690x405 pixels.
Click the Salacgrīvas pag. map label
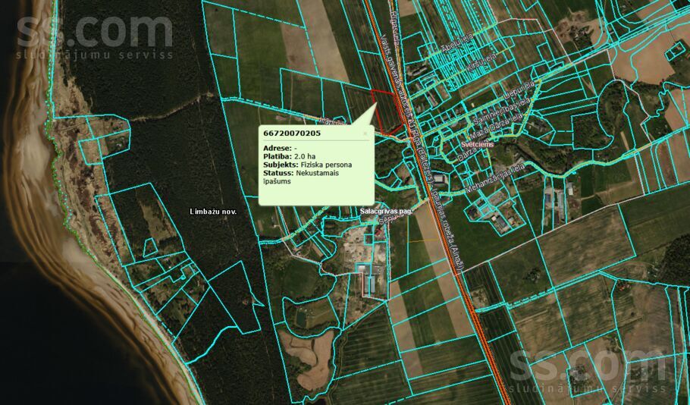click(385, 212)
